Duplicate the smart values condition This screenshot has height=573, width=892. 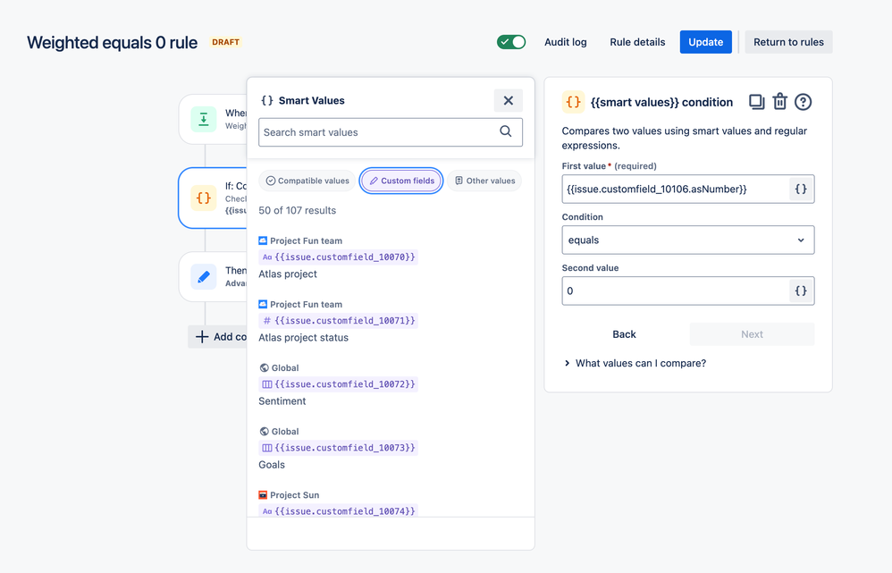[756, 102]
